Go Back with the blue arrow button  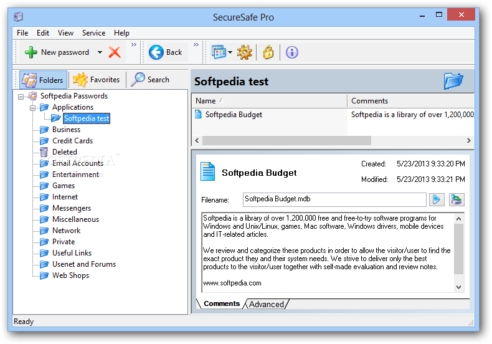(166, 52)
